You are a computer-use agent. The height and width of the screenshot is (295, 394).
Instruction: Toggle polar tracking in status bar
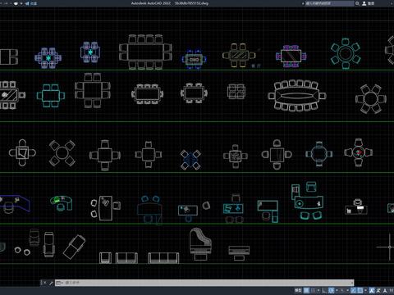(331, 290)
